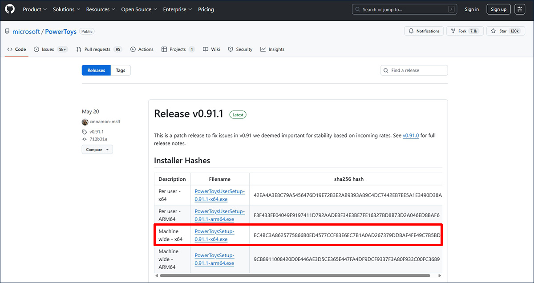Switch to the Tags view
The image size is (534, 283).
121,70
